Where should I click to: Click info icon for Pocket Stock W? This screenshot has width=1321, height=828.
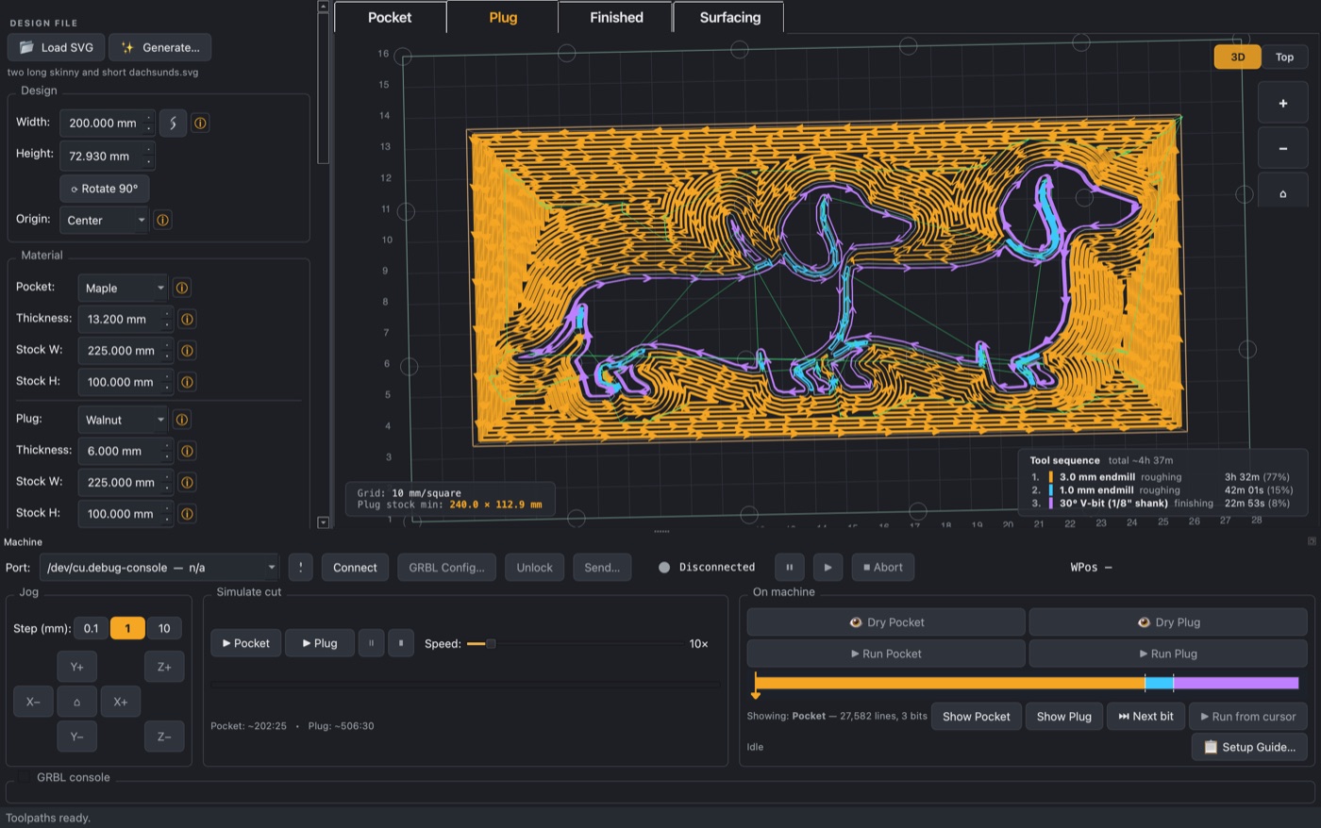pyautogui.click(x=187, y=350)
